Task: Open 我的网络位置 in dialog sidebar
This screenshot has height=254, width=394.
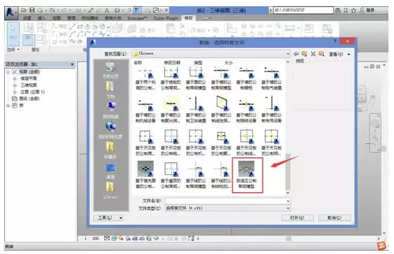Action: 110,130
